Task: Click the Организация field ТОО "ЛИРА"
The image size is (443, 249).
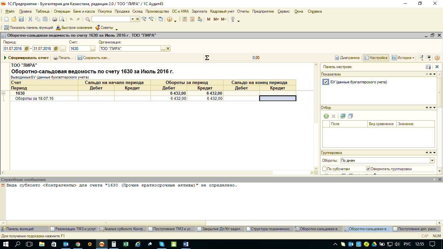Action: (x=130, y=49)
